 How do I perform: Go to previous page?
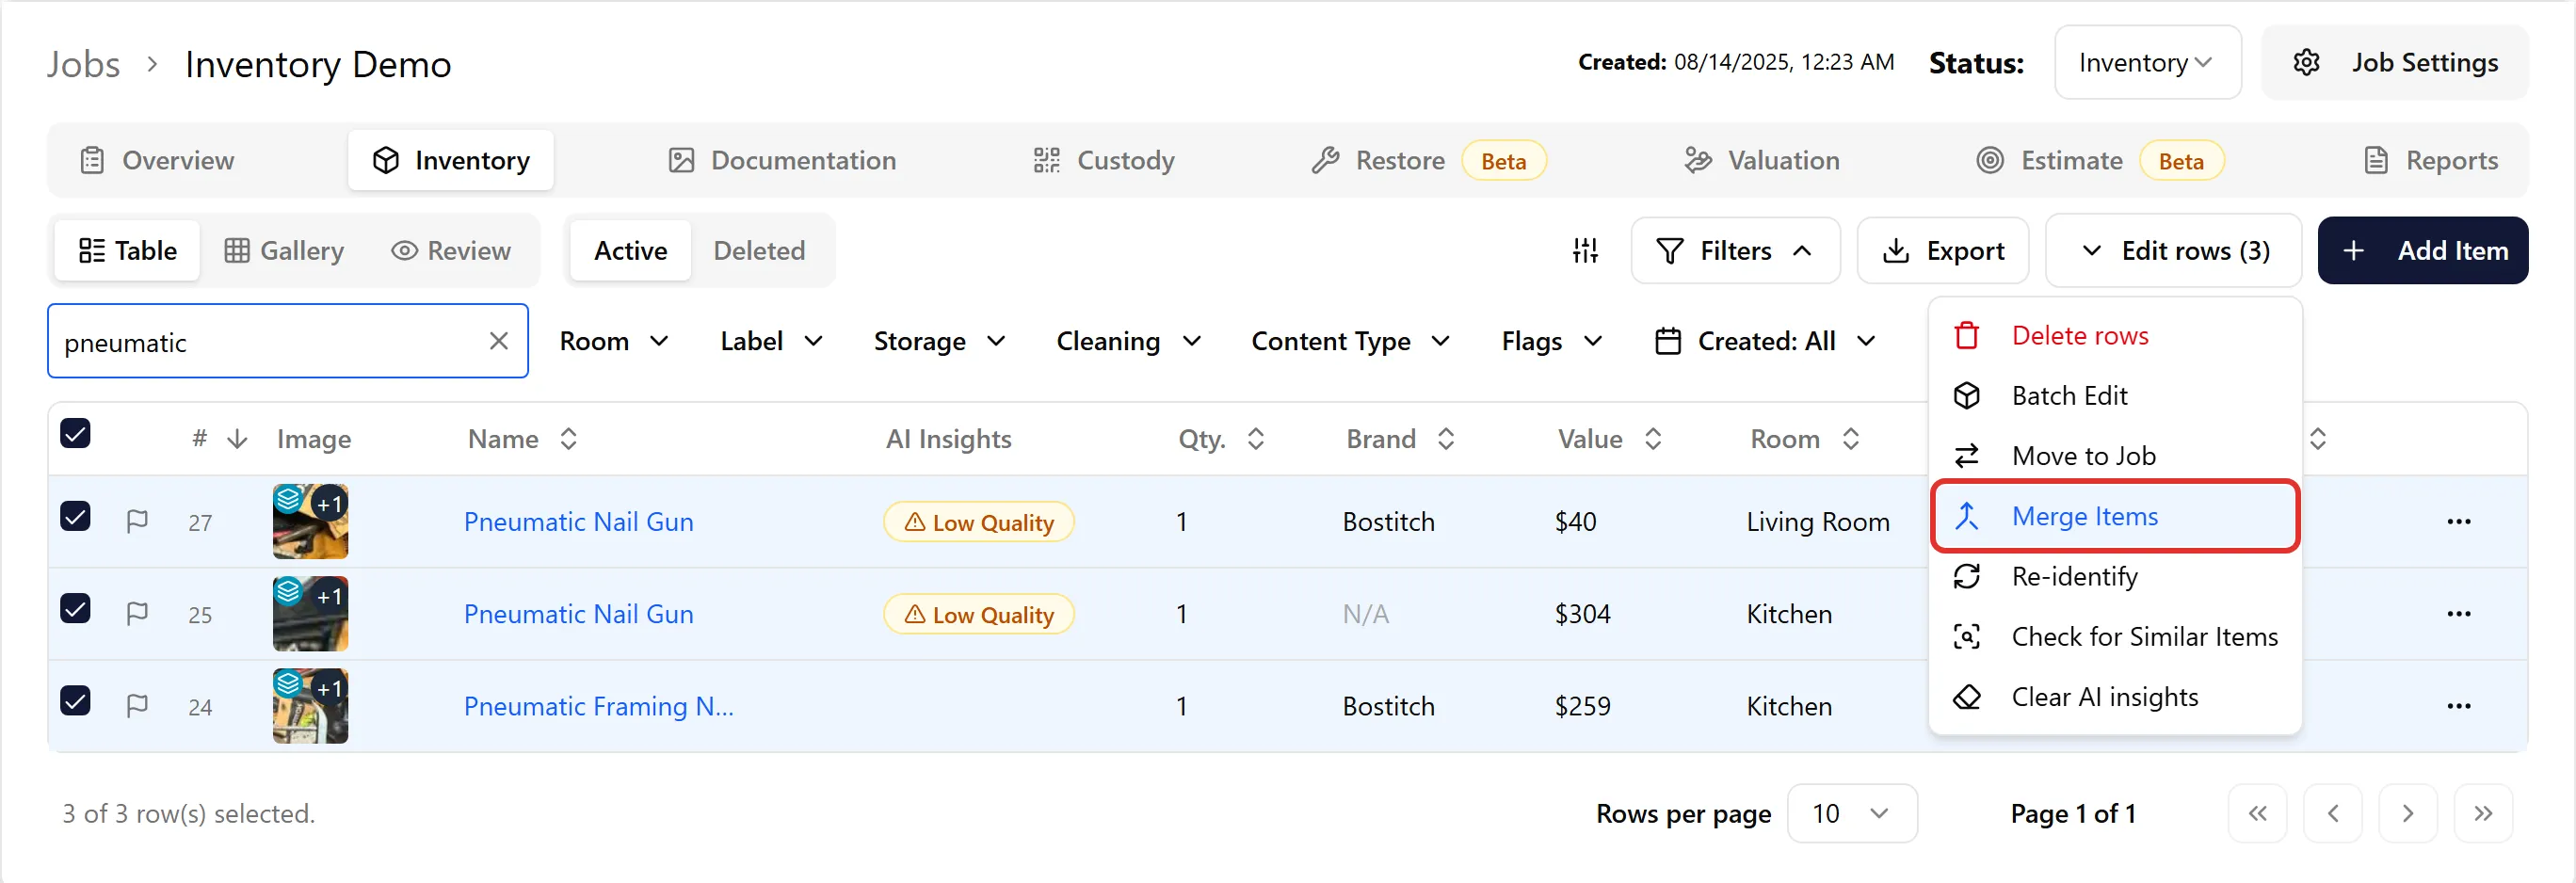(x=2332, y=813)
